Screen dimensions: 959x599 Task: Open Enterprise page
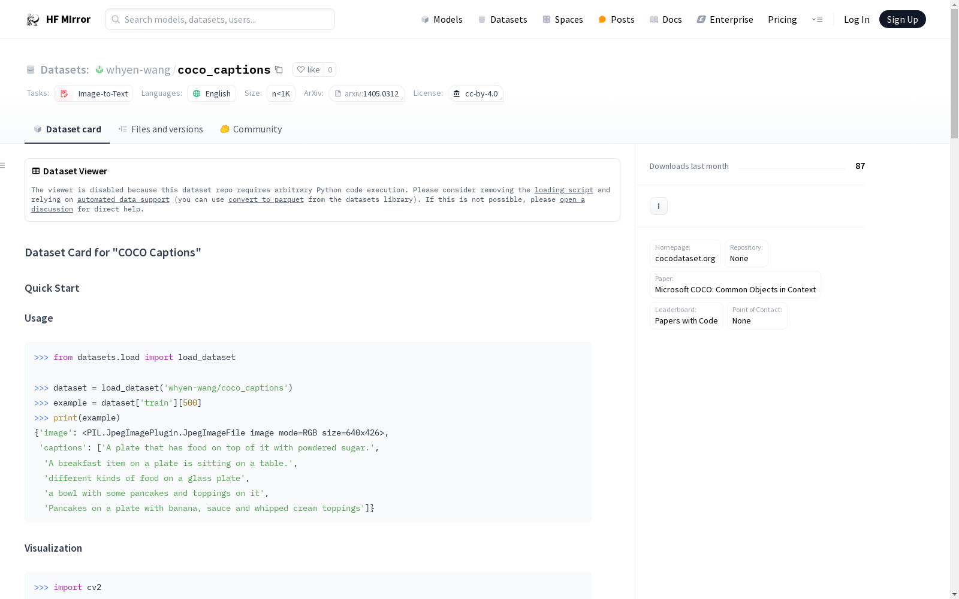(x=725, y=19)
